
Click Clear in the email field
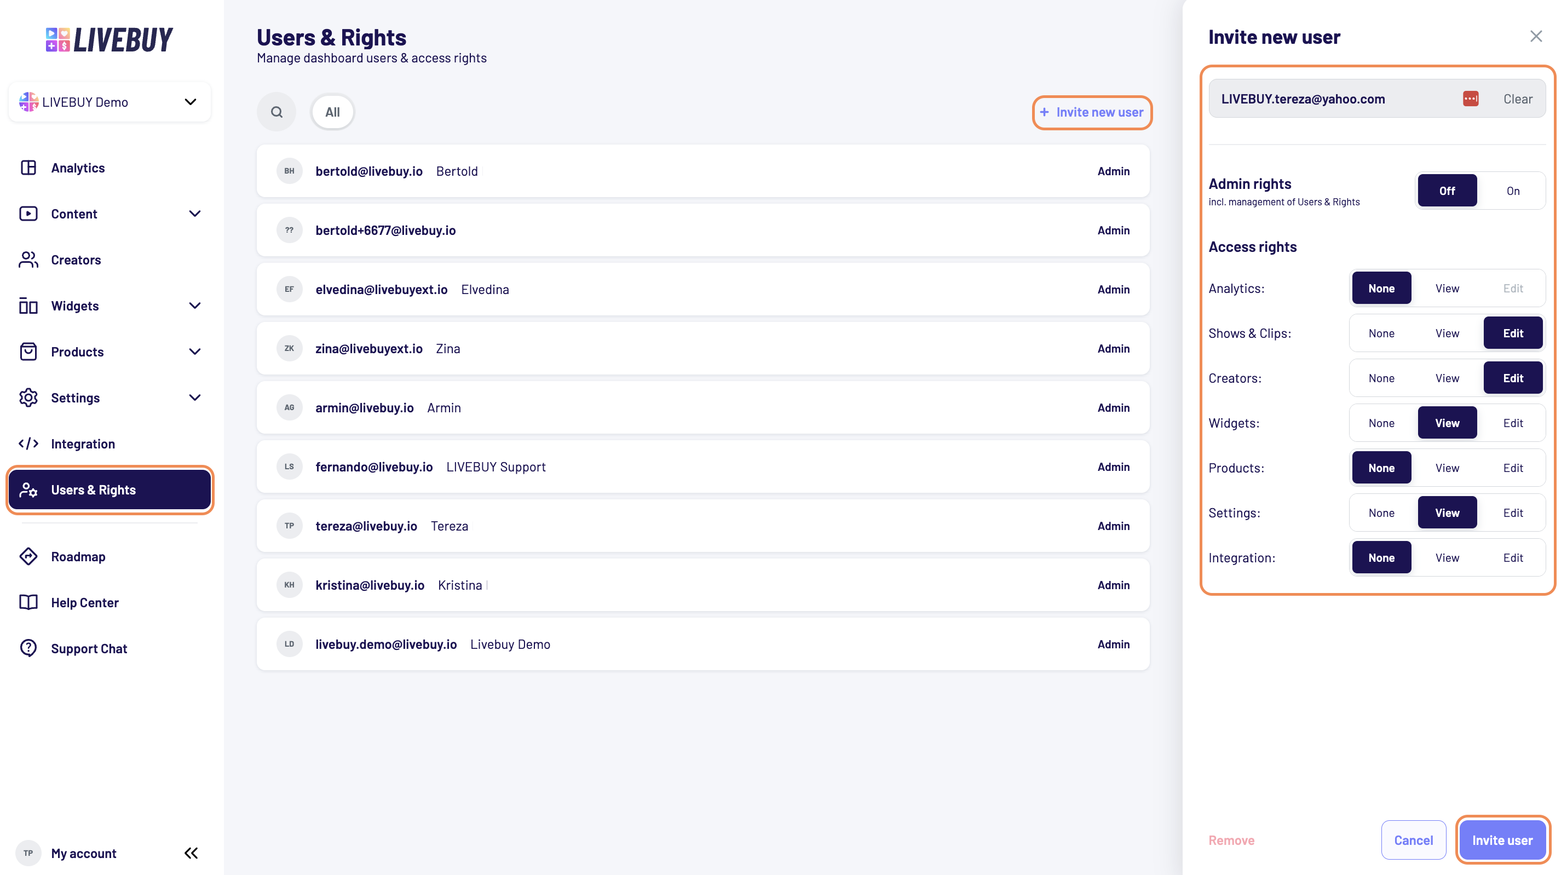1518,99
